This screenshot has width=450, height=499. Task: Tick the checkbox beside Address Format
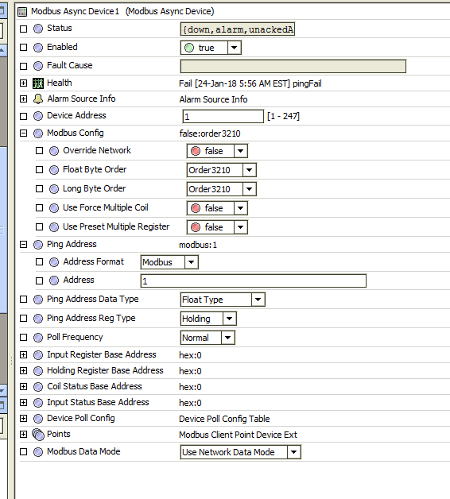click(39, 262)
